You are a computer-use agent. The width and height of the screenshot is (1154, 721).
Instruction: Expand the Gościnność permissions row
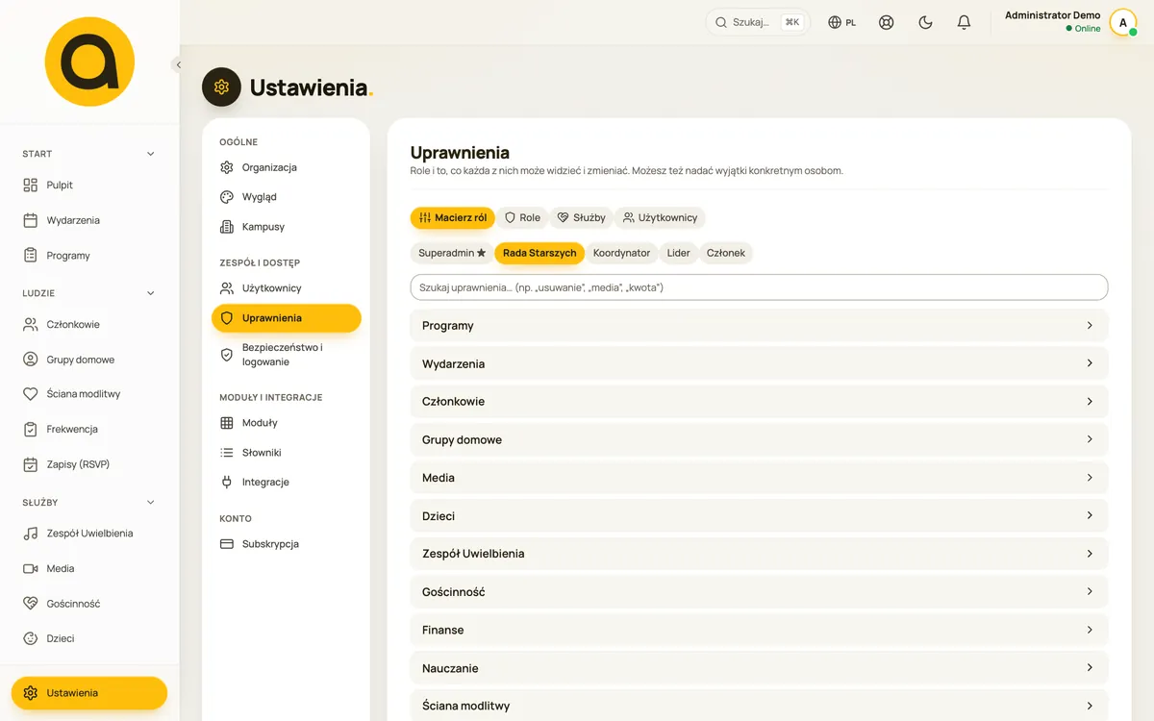759,591
